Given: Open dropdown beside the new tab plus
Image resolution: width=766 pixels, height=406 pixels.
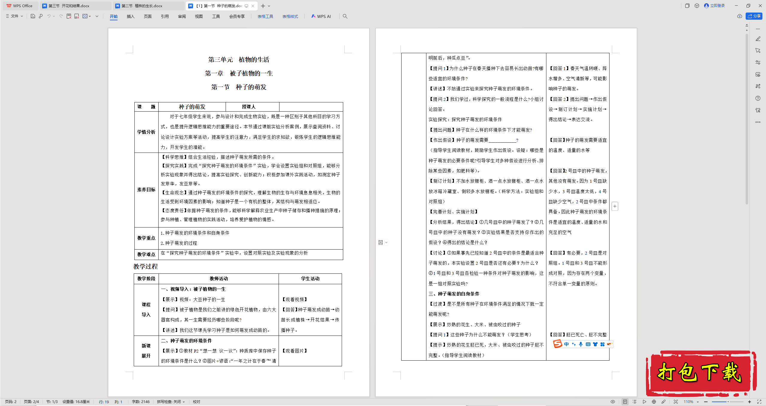Looking at the screenshot, I should click(269, 6).
